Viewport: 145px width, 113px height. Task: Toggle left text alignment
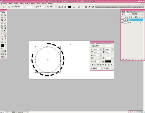pos(60,7)
